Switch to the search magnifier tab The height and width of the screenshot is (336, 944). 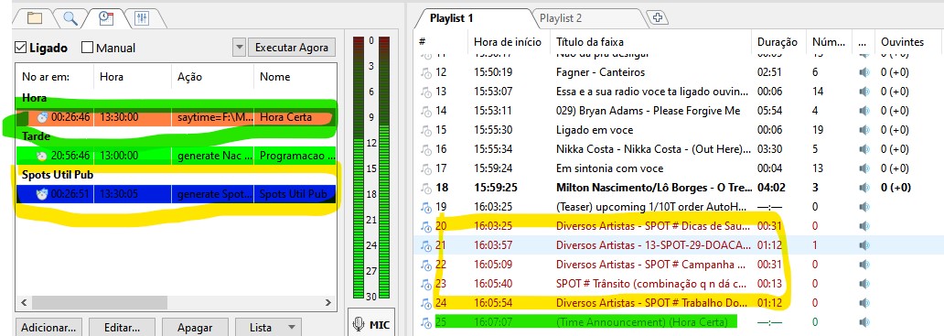70,18
